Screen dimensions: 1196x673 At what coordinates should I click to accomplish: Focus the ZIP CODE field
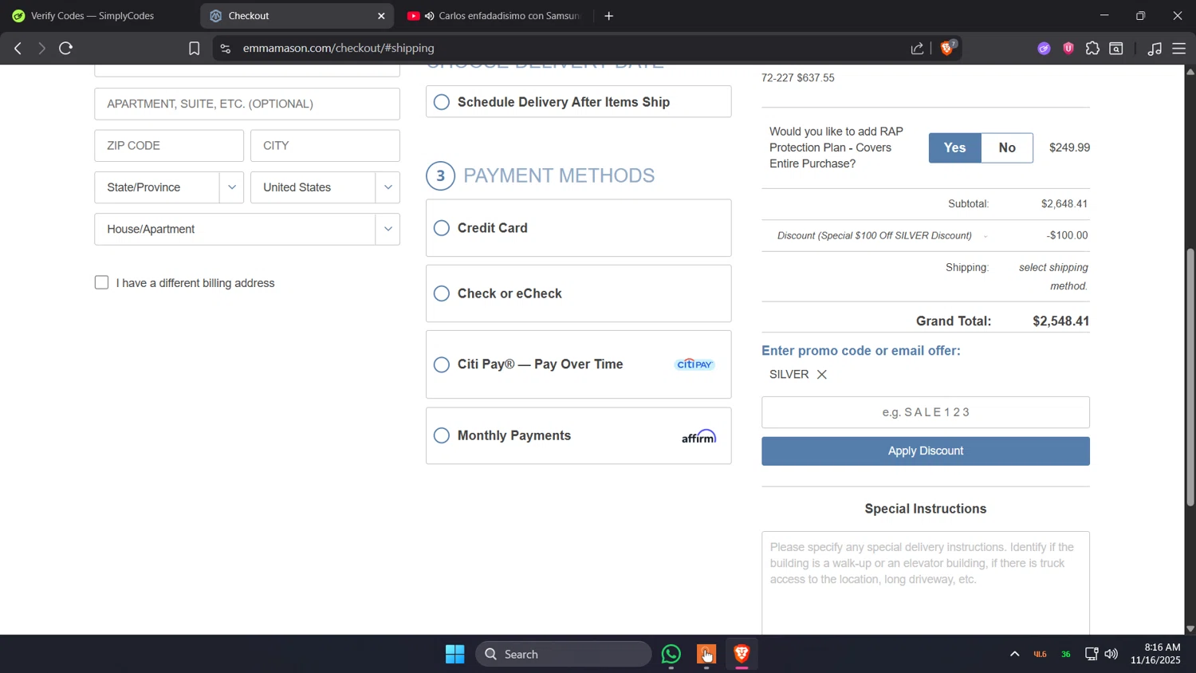click(x=168, y=146)
